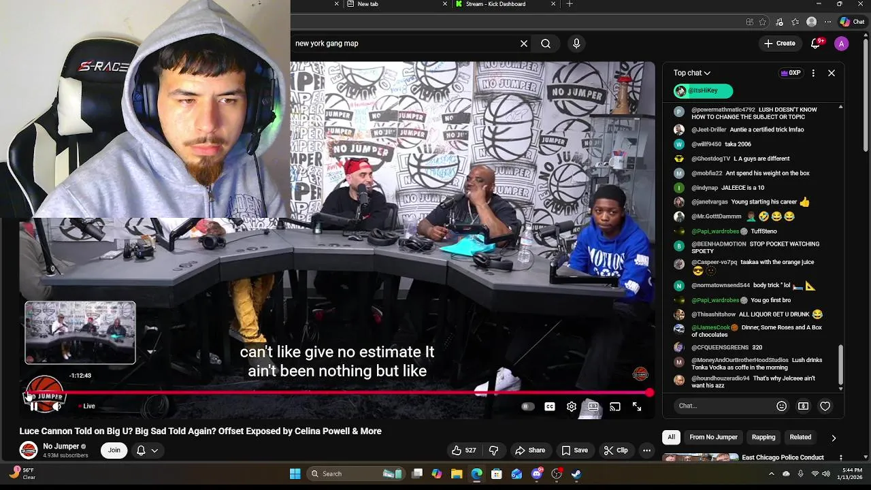Switch to theater mode view
This screenshot has height=490, width=871.
(x=593, y=406)
